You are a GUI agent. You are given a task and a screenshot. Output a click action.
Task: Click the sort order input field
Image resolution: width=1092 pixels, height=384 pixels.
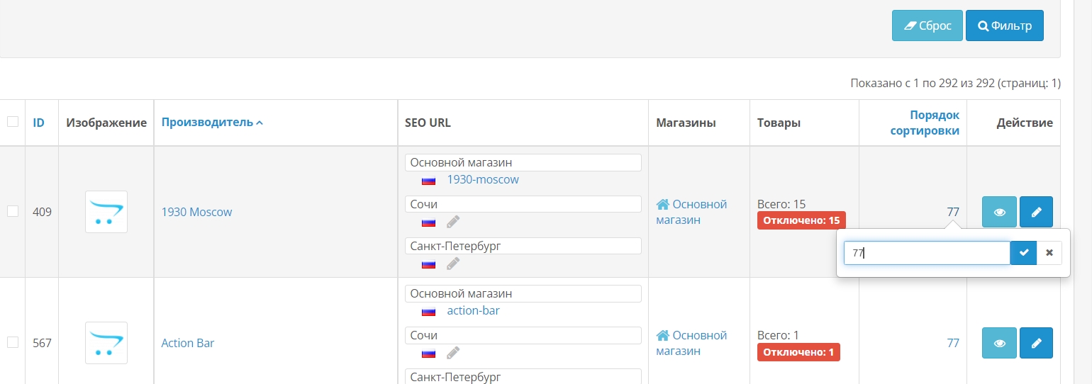[x=926, y=253]
